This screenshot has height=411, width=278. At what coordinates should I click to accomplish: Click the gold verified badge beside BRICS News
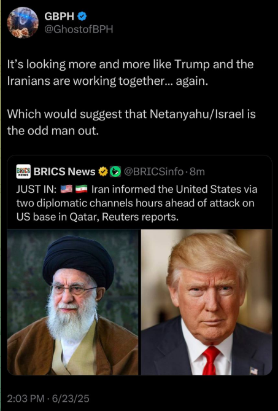[x=103, y=171]
